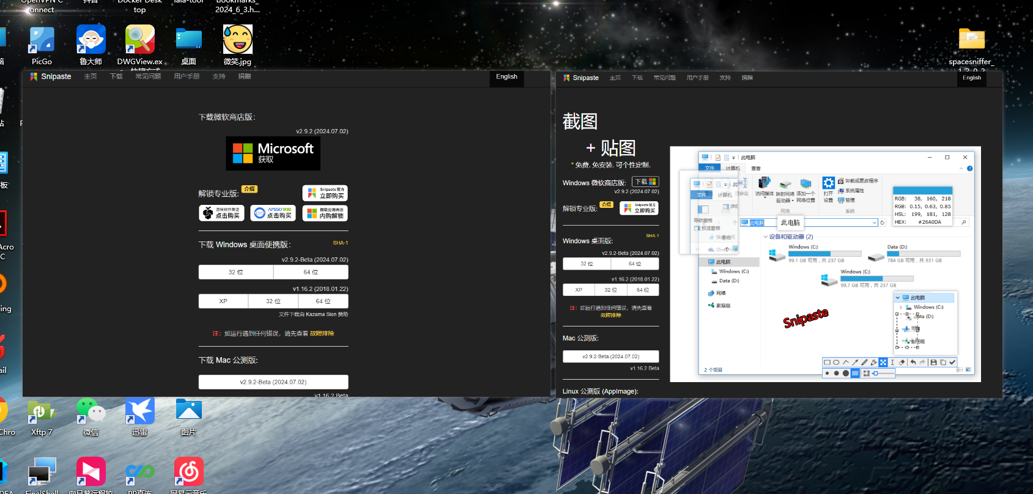Open the spacesniffer folder on the desktop

[x=971, y=40]
